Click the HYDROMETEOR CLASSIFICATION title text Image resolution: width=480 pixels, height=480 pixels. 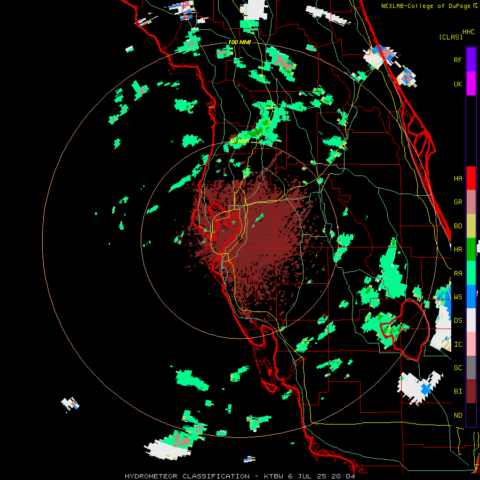tap(187, 476)
